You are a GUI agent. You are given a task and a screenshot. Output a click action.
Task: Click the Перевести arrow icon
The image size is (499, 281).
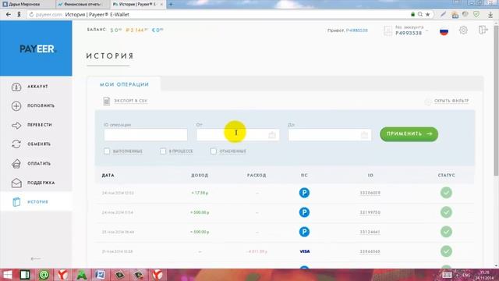(x=16, y=125)
